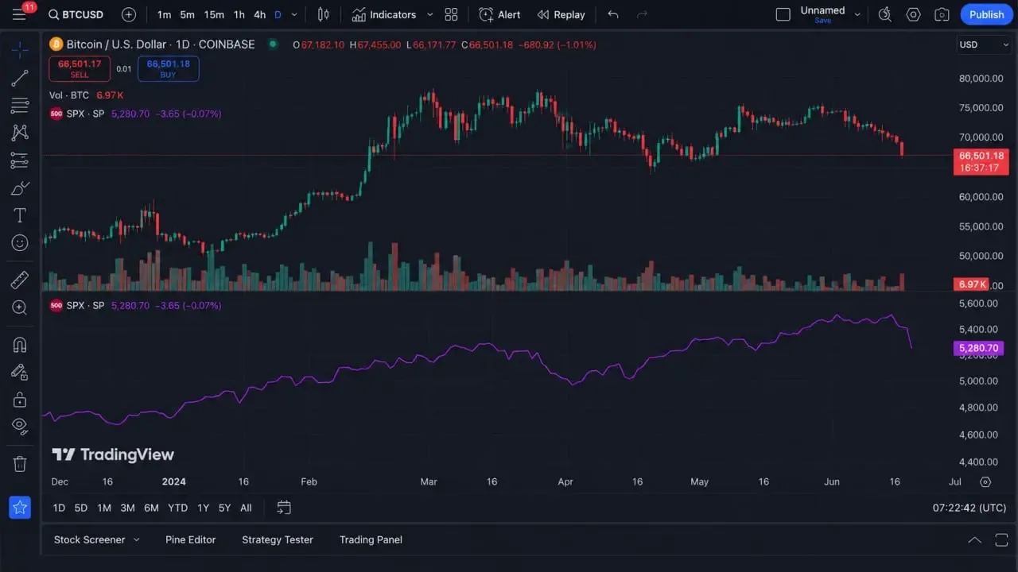
Task: Toggle hide all drawings eye icon
Action: point(20,426)
